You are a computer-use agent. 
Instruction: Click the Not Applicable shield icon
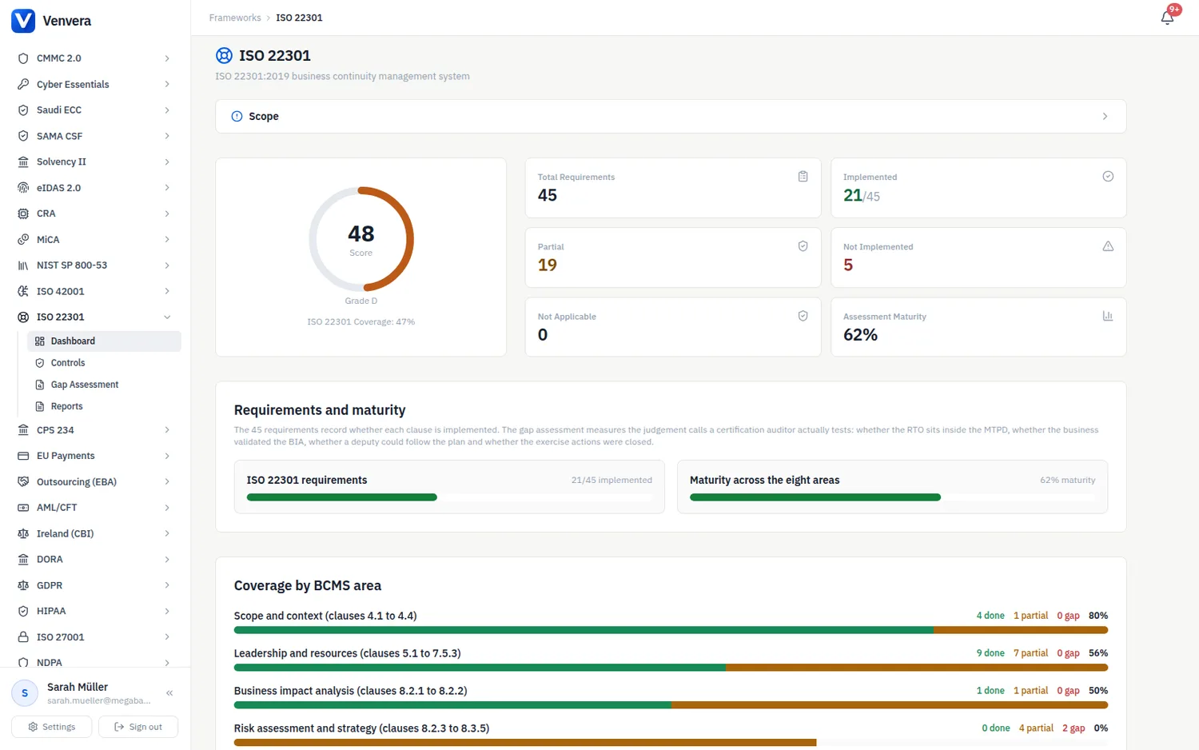click(803, 316)
